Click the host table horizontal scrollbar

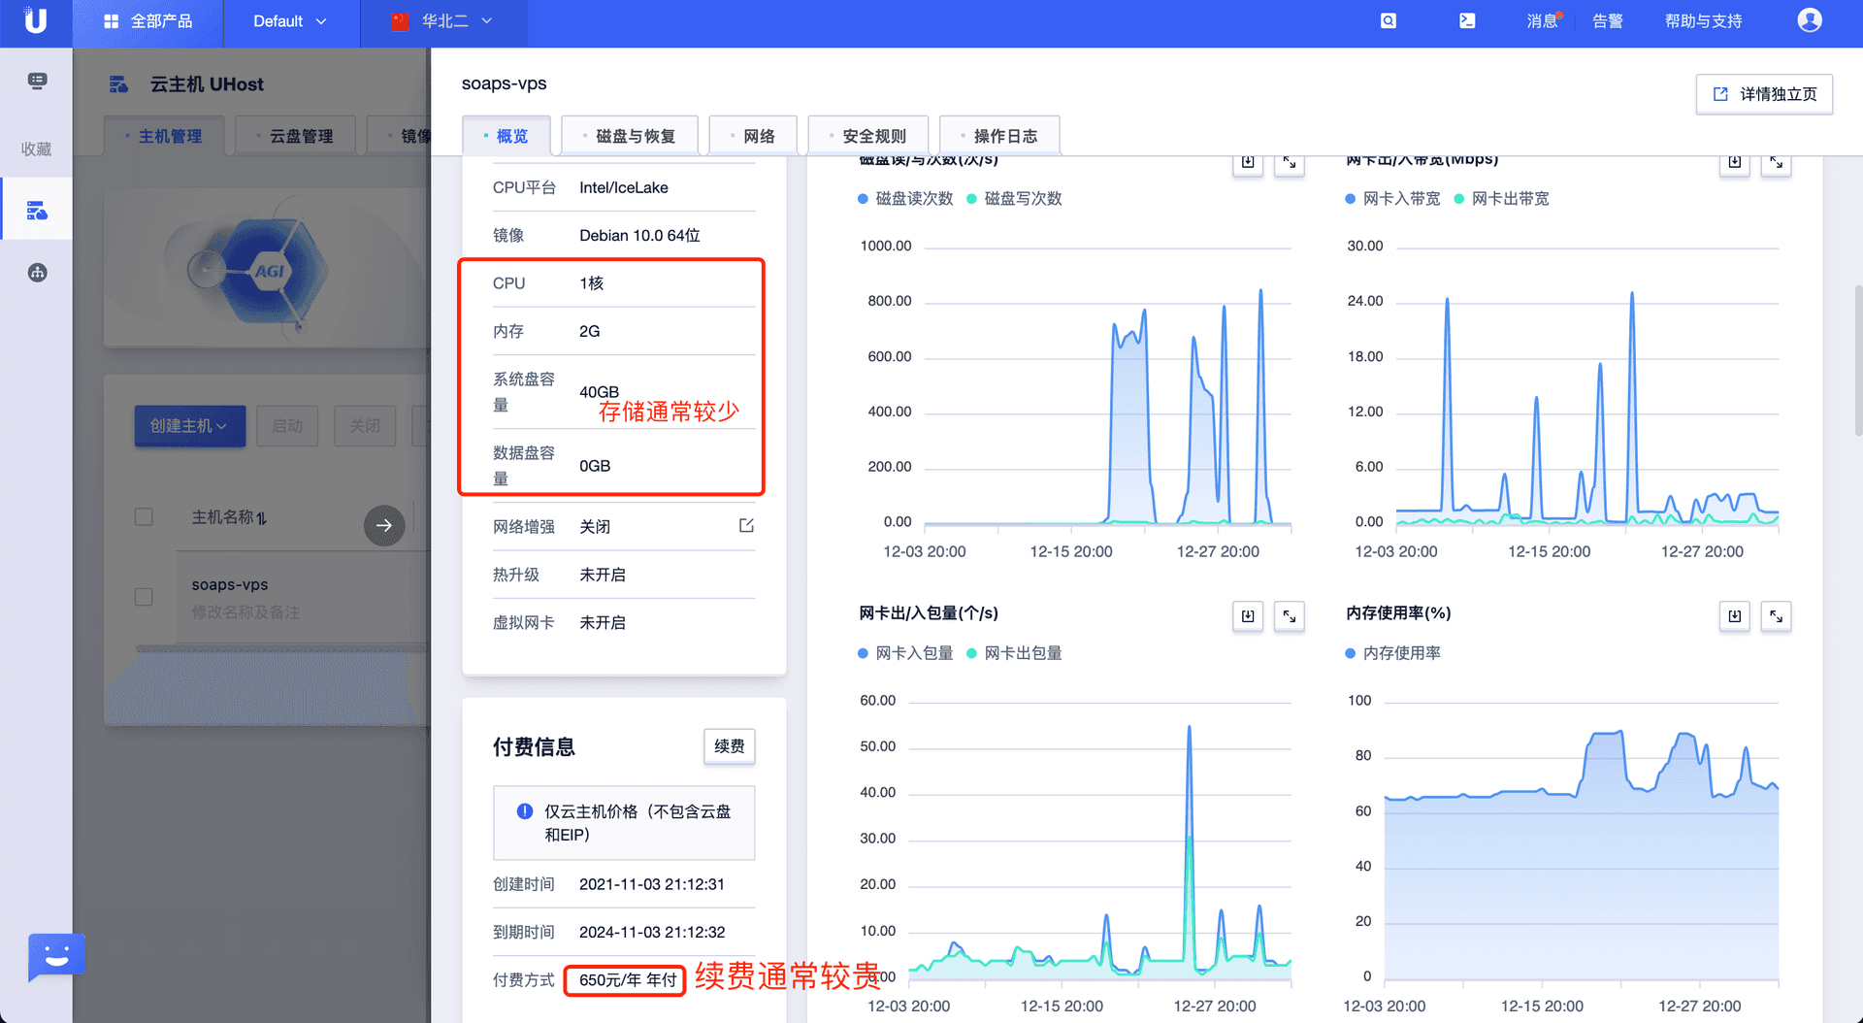pos(281,647)
